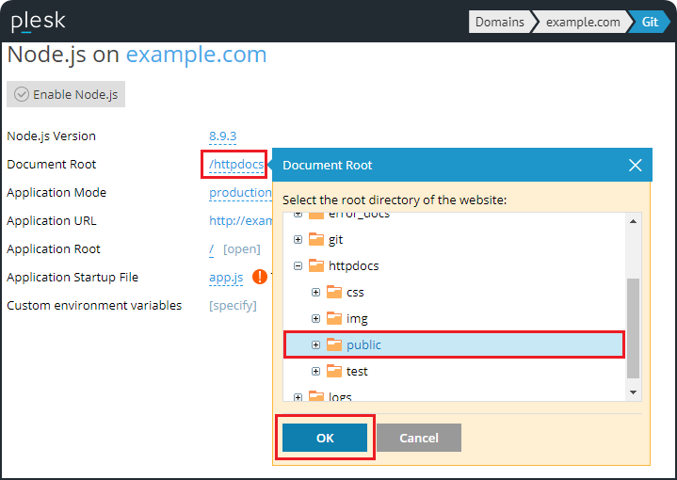Click the orange warning icon beside app.js
The image size is (677, 480).
tap(260, 277)
